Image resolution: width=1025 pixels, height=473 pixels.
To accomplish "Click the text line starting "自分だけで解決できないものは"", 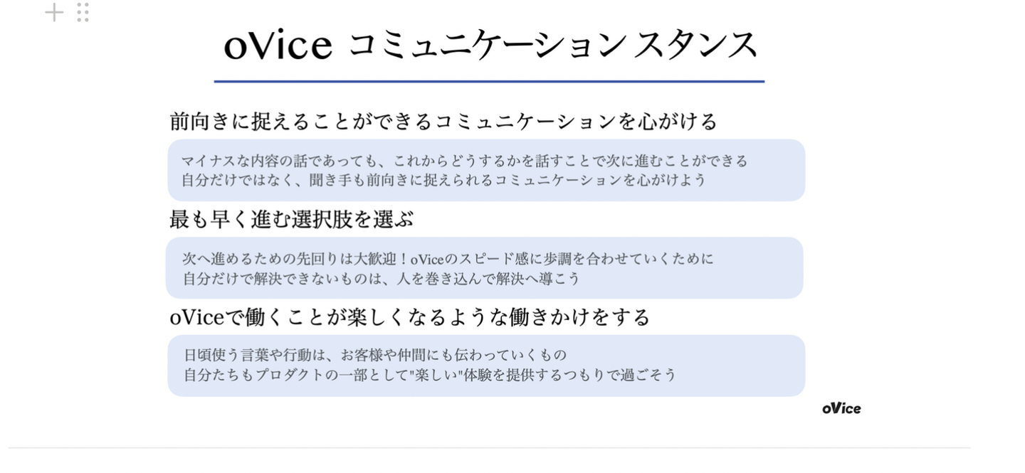I will click(x=382, y=278).
